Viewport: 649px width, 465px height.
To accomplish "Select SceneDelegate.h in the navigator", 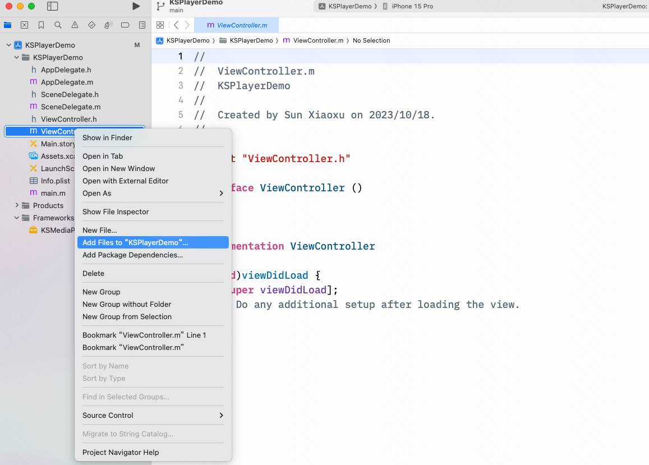I will click(70, 94).
